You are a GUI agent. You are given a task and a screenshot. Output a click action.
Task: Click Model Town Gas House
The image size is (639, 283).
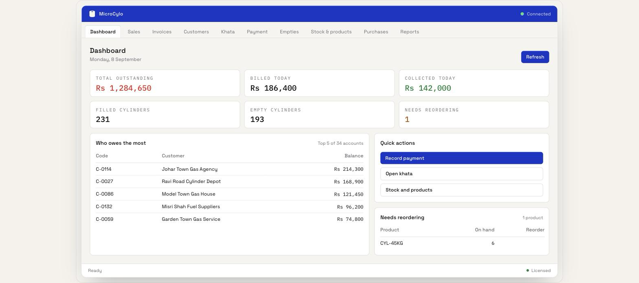188,194
